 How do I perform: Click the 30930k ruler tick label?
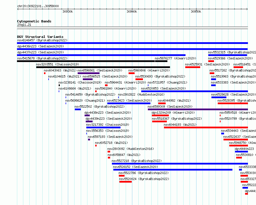click(68, 11)
